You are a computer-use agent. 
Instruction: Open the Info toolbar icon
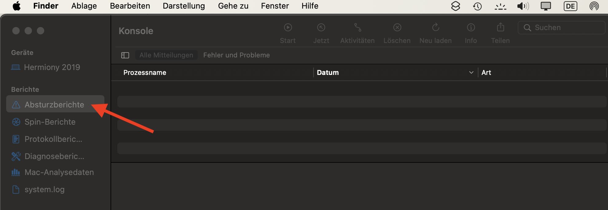pos(471,28)
